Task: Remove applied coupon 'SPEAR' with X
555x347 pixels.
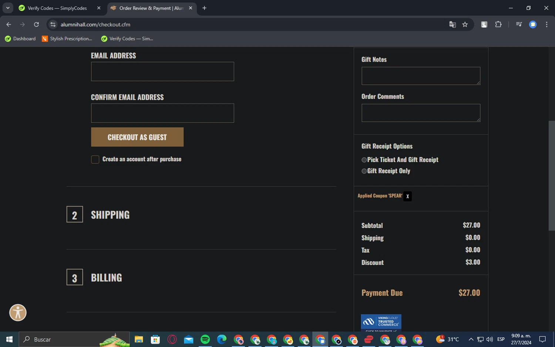Action: (x=407, y=196)
